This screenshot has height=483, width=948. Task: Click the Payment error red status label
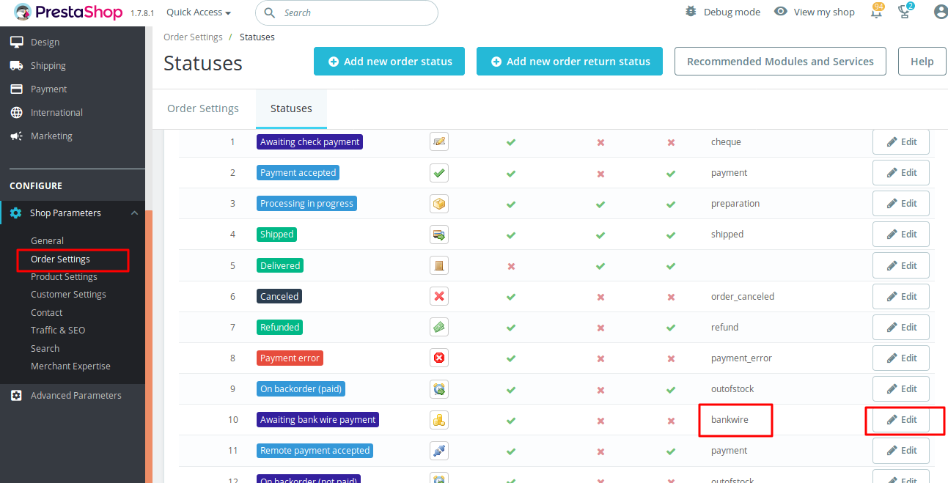290,358
